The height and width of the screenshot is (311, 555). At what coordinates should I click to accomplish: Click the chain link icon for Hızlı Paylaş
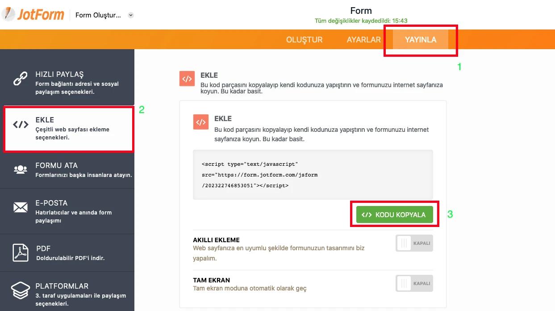tap(21, 79)
